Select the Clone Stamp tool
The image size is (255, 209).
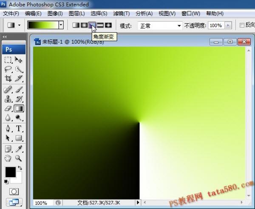click(8, 99)
